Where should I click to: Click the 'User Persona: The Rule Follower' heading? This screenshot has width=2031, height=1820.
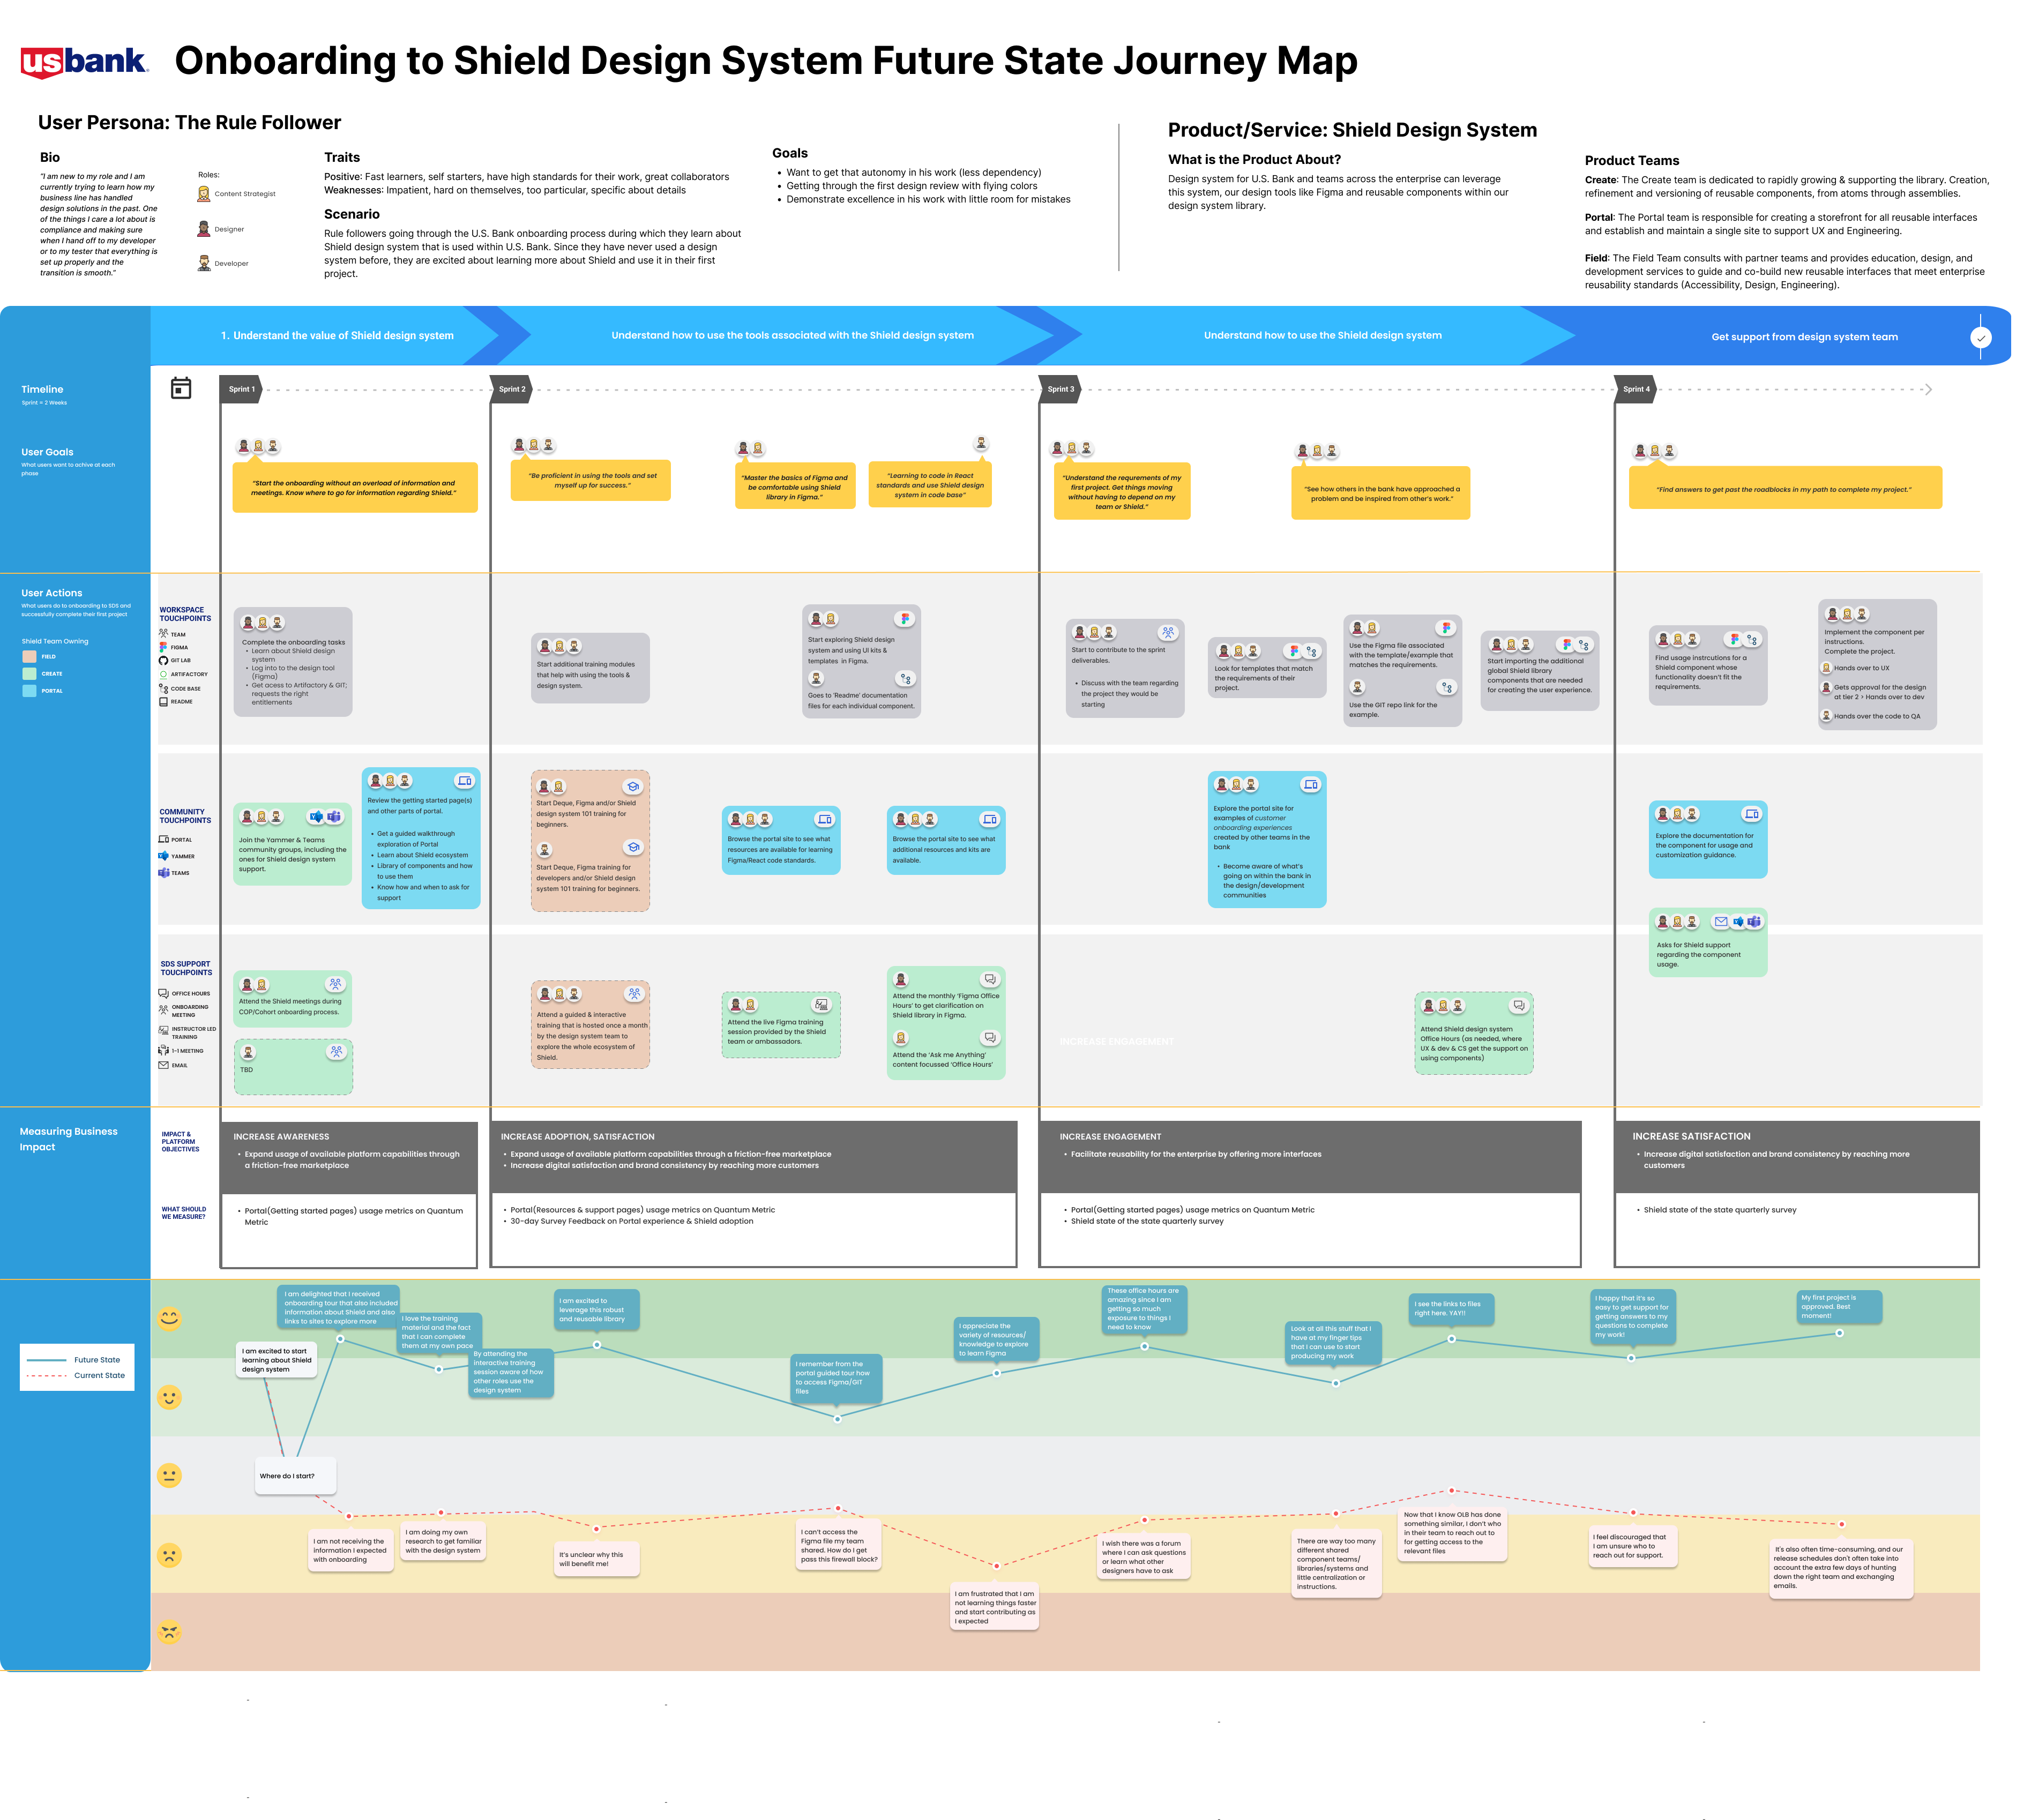click(189, 122)
